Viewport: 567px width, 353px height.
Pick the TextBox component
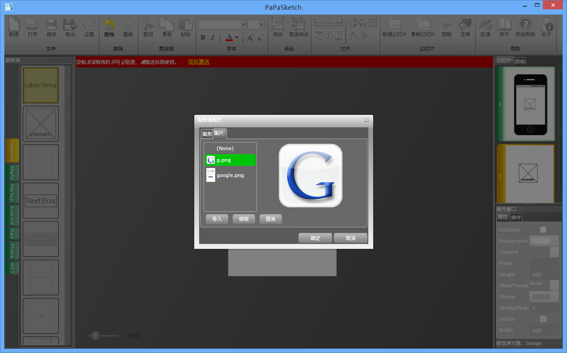tap(41, 201)
